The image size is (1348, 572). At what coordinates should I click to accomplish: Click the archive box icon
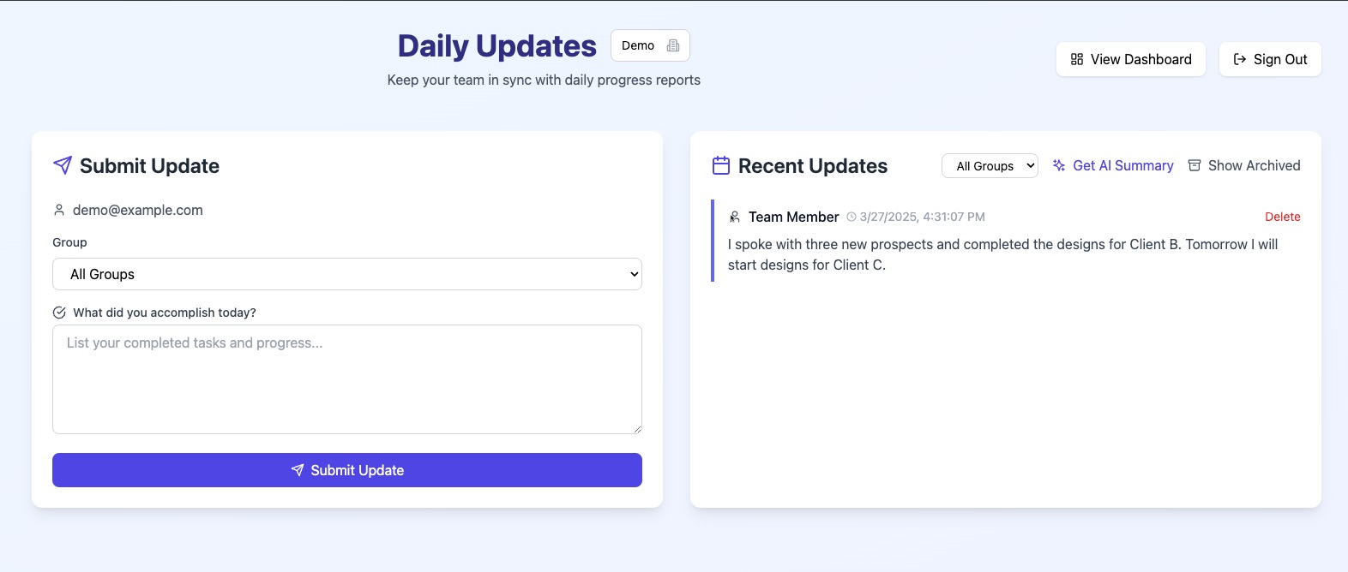click(1195, 165)
